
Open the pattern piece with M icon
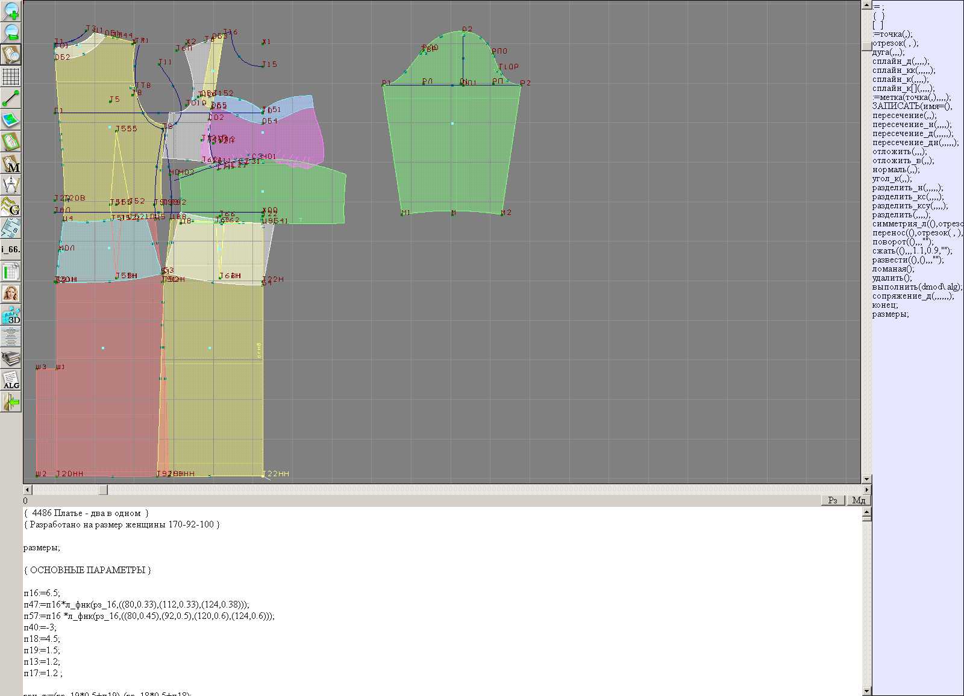coord(11,164)
